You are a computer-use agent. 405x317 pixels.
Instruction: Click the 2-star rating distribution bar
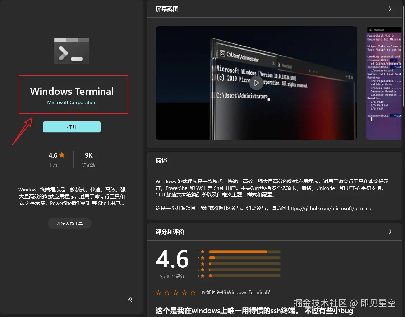click(x=244, y=270)
